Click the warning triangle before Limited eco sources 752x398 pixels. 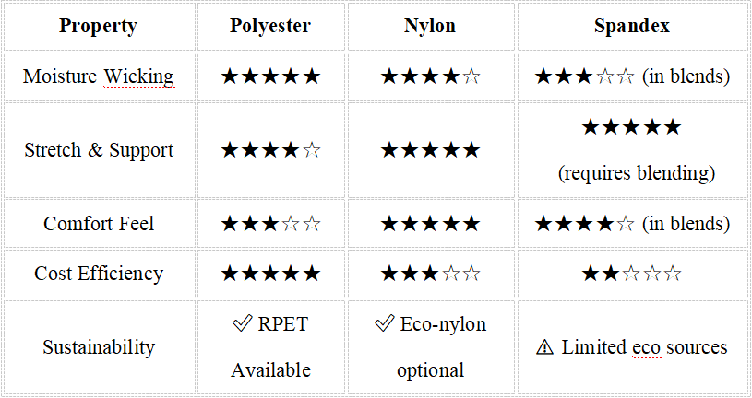coord(544,347)
